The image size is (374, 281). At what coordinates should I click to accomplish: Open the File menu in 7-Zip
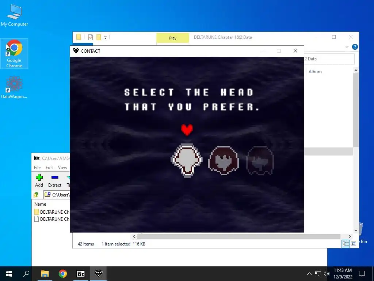pyautogui.click(x=37, y=168)
